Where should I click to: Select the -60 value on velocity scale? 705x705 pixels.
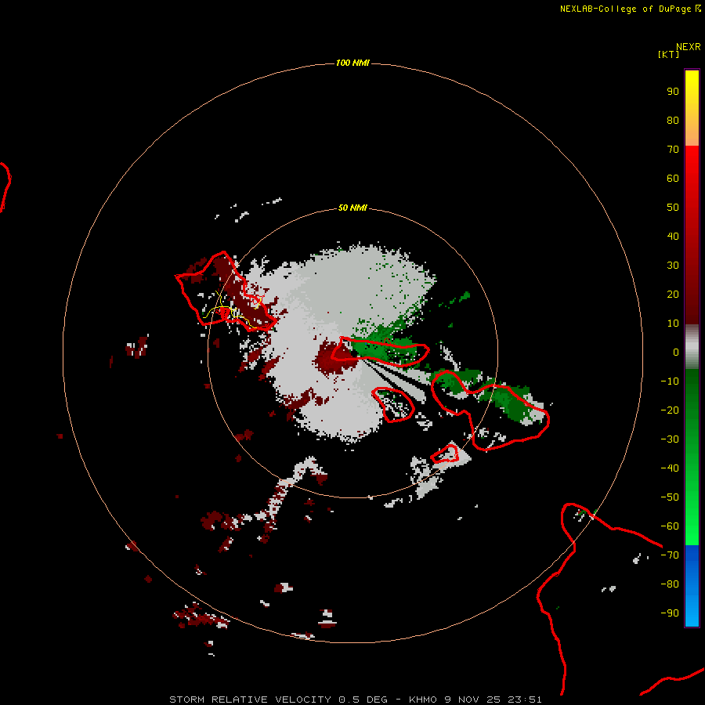click(x=670, y=526)
